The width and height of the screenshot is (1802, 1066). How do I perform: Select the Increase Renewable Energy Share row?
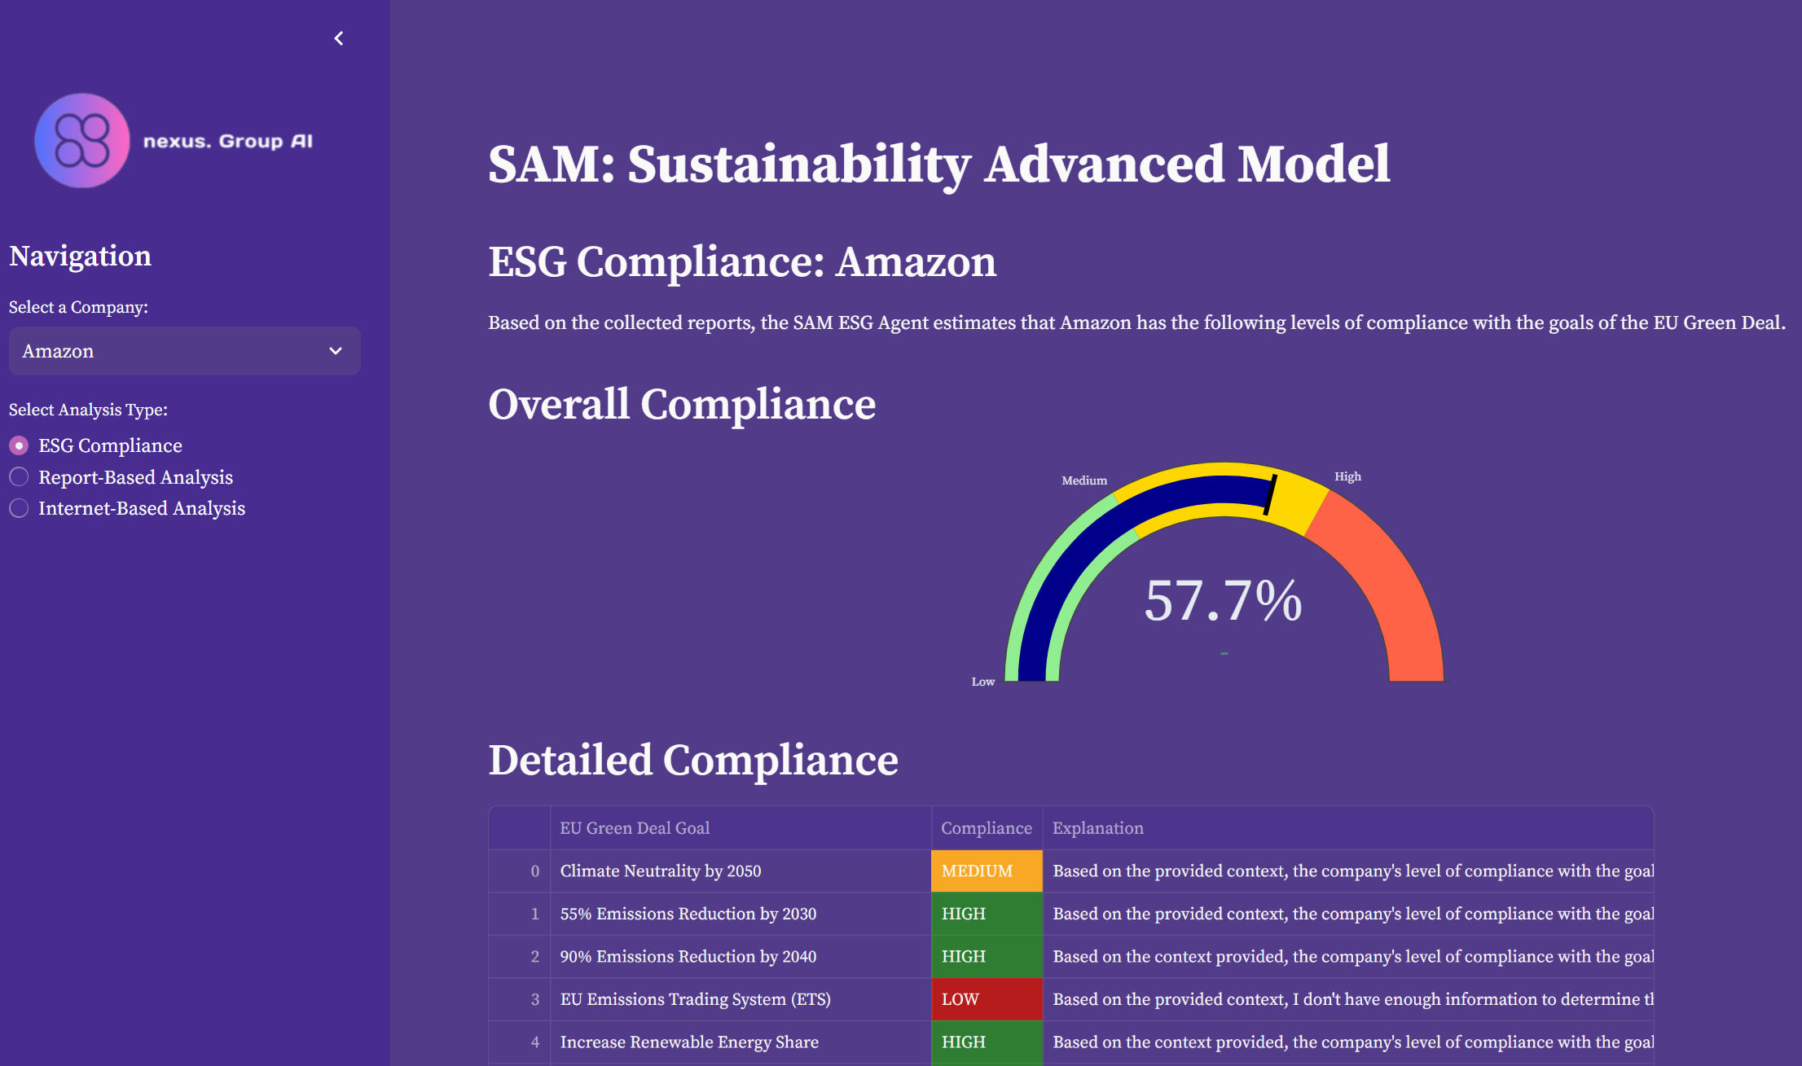(x=688, y=1042)
